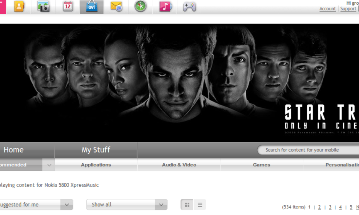Click the pink Ovi logo tile
The image size is (359, 215).
pyautogui.click(x=3, y=7)
